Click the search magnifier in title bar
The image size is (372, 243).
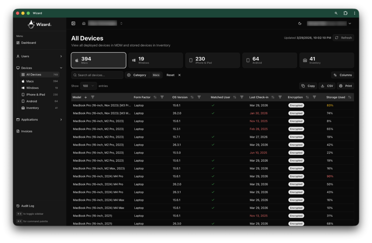click(336, 13)
